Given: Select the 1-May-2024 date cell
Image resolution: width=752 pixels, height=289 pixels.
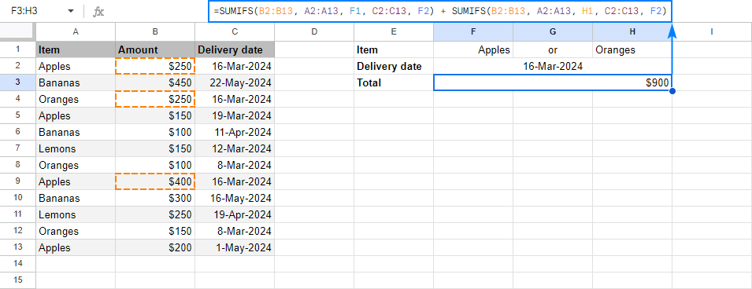Looking at the screenshot, I should tap(235, 248).
